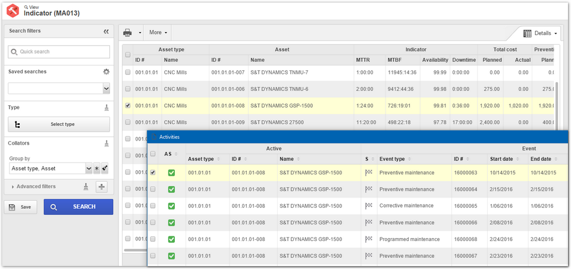Clear the Type filter brush icon
The width and height of the screenshot is (571, 269).
click(106, 108)
